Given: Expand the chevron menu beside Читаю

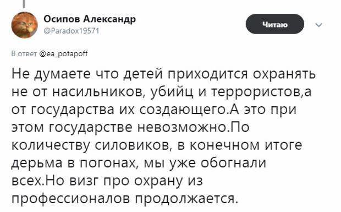Looking at the screenshot, I should click(x=319, y=25).
